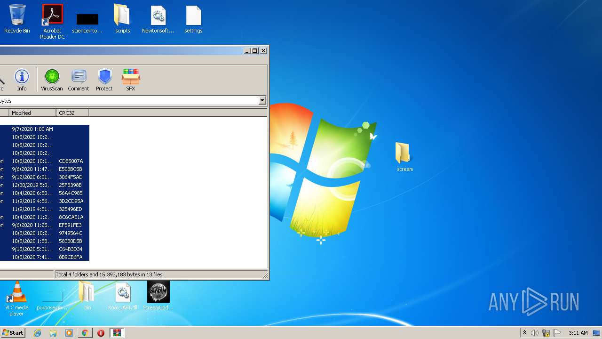Switch to WinRAR taskbar button
This screenshot has width=602, height=339.
click(x=117, y=333)
